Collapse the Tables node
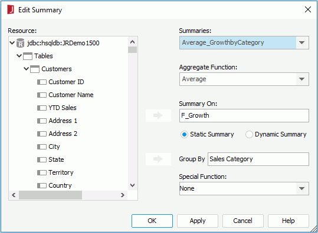Screen dimensions: 318x233 [x=19, y=56]
